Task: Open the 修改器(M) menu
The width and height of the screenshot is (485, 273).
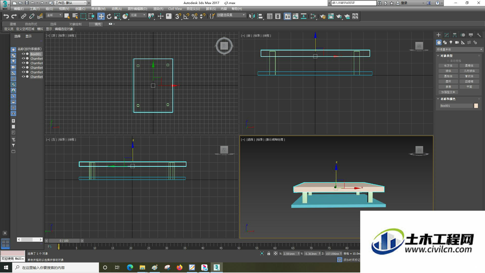Action: pos(98,9)
